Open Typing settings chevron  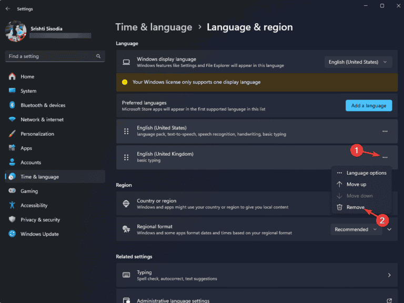tap(389, 275)
